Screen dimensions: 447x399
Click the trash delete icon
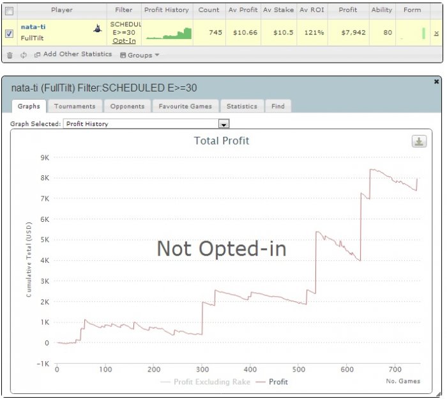click(10, 55)
